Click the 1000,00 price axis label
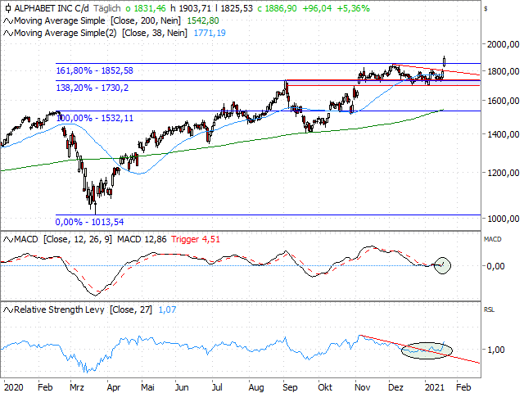Viewport: 524px width, 393px height. coord(503,219)
